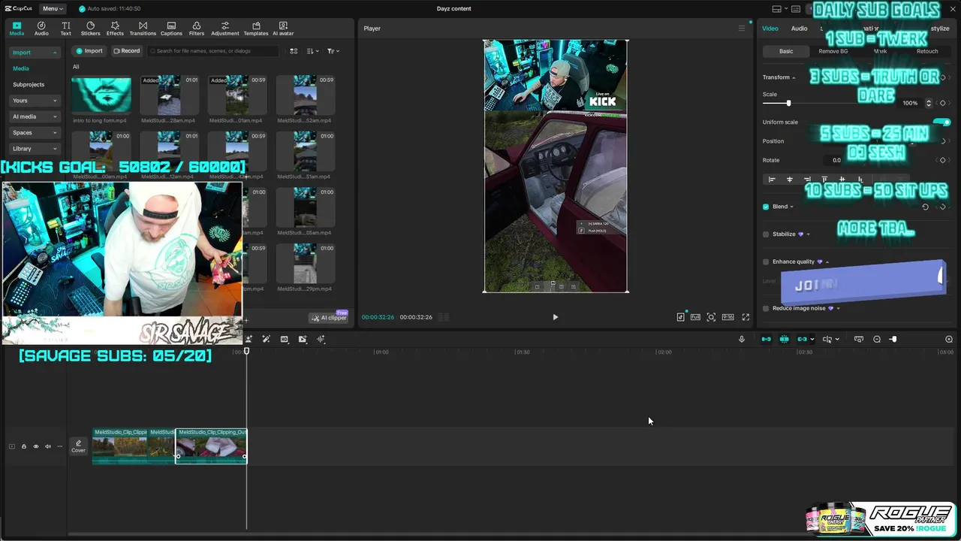
Task: Click the media search input field
Action: (x=213, y=51)
